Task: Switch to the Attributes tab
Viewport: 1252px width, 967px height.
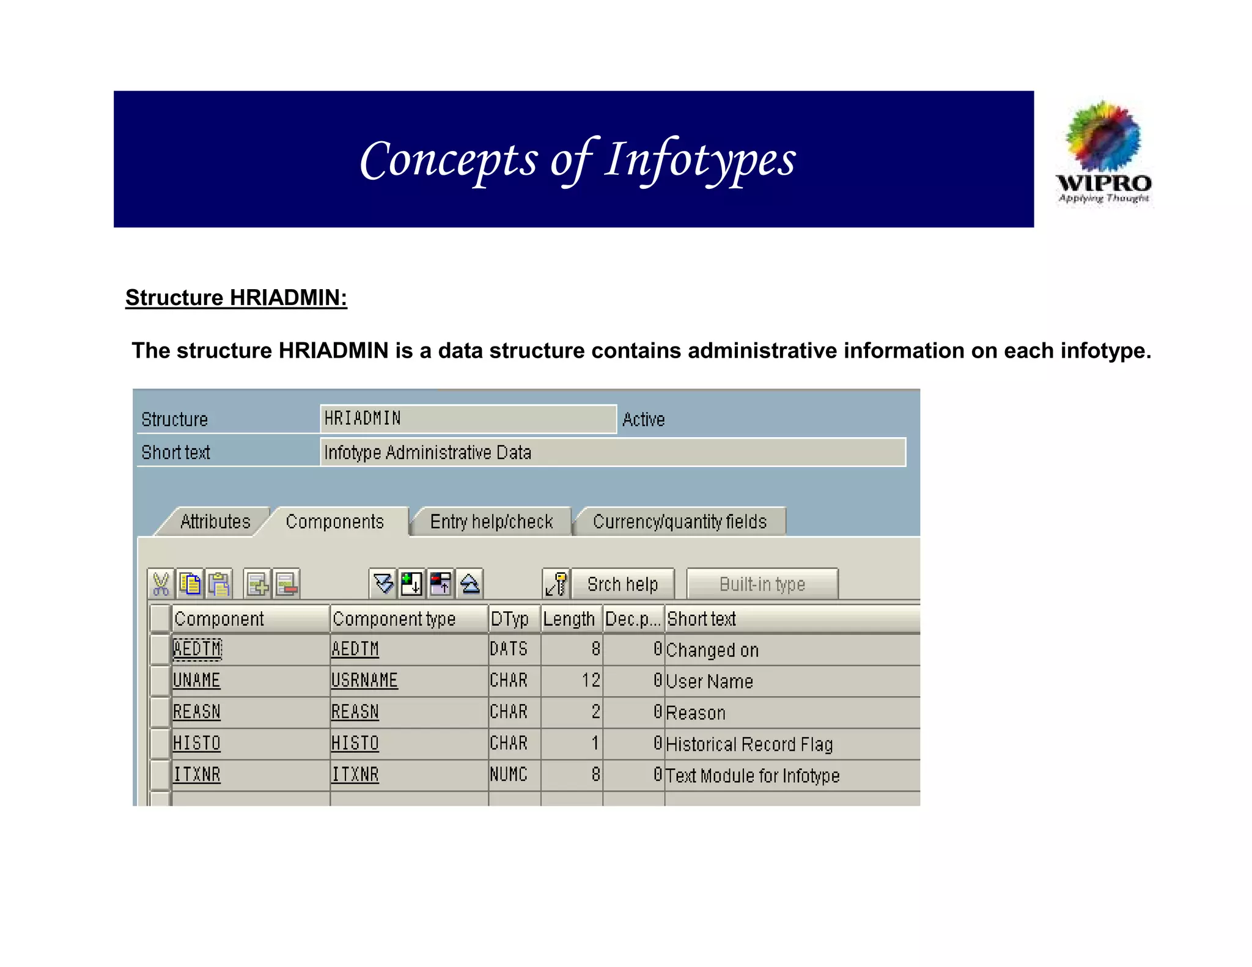Action: 215,521
